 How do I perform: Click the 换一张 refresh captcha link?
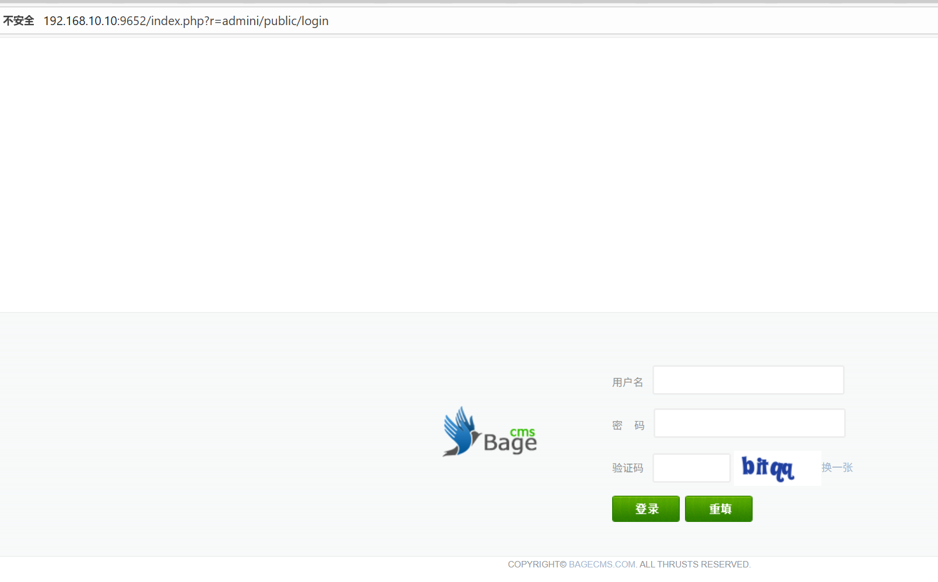point(837,468)
